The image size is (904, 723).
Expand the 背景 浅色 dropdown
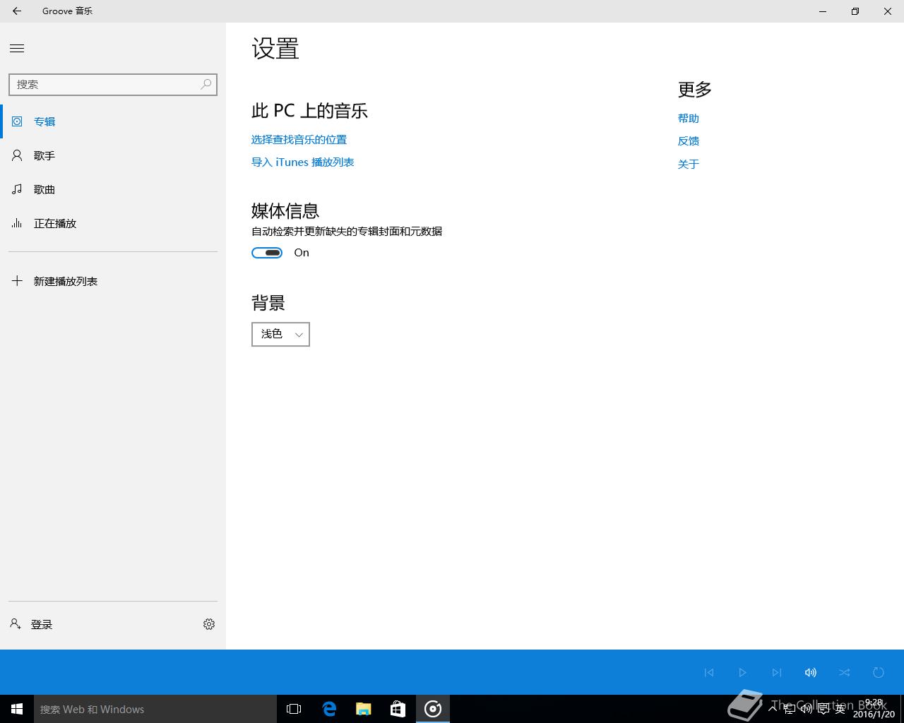click(x=280, y=334)
